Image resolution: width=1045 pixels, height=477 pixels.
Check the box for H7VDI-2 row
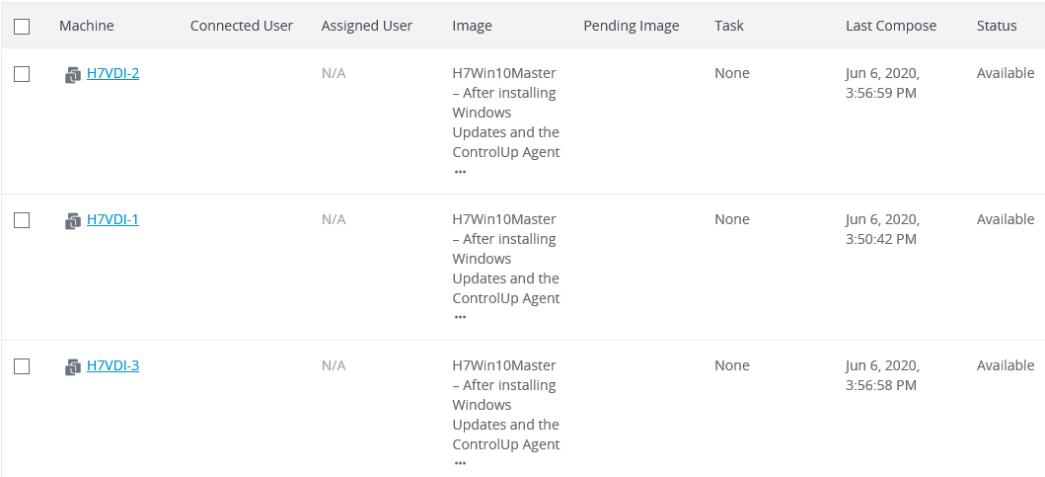coord(22,74)
